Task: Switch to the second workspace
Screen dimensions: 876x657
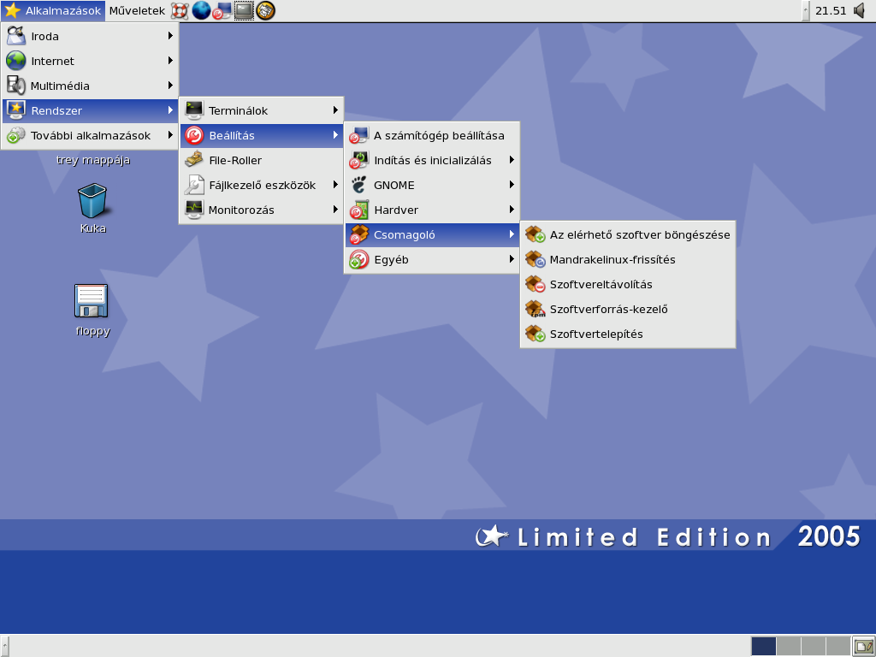Action: pos(789,647)
